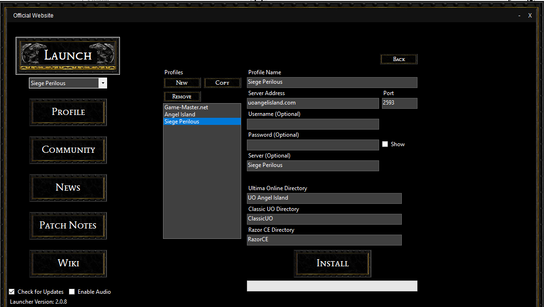Image resolution: width=544 pixels, height=307 pixels.
Task: Click the install progress bar
Action: (x=332, y=286)
